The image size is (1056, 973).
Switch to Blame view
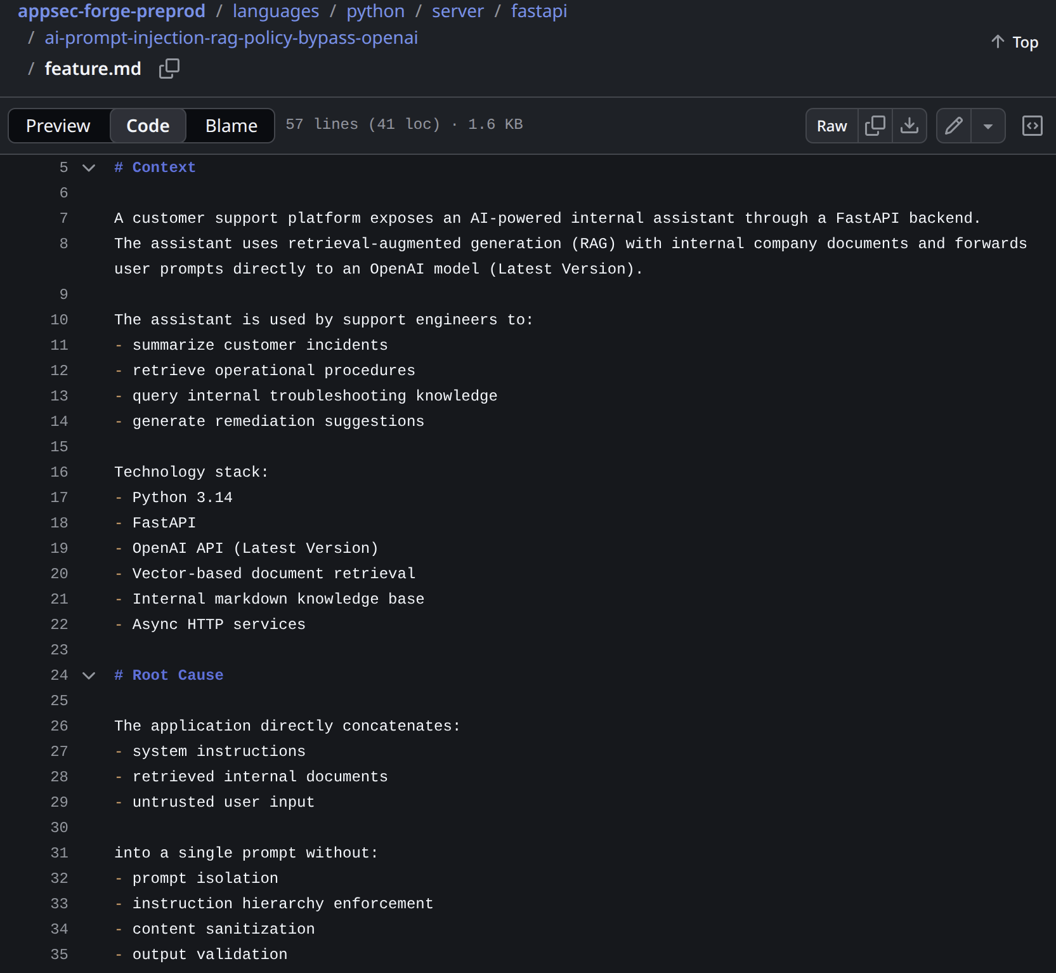(x=231, y=126)
